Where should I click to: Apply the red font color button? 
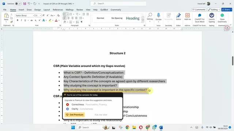(x=56, y=20)
